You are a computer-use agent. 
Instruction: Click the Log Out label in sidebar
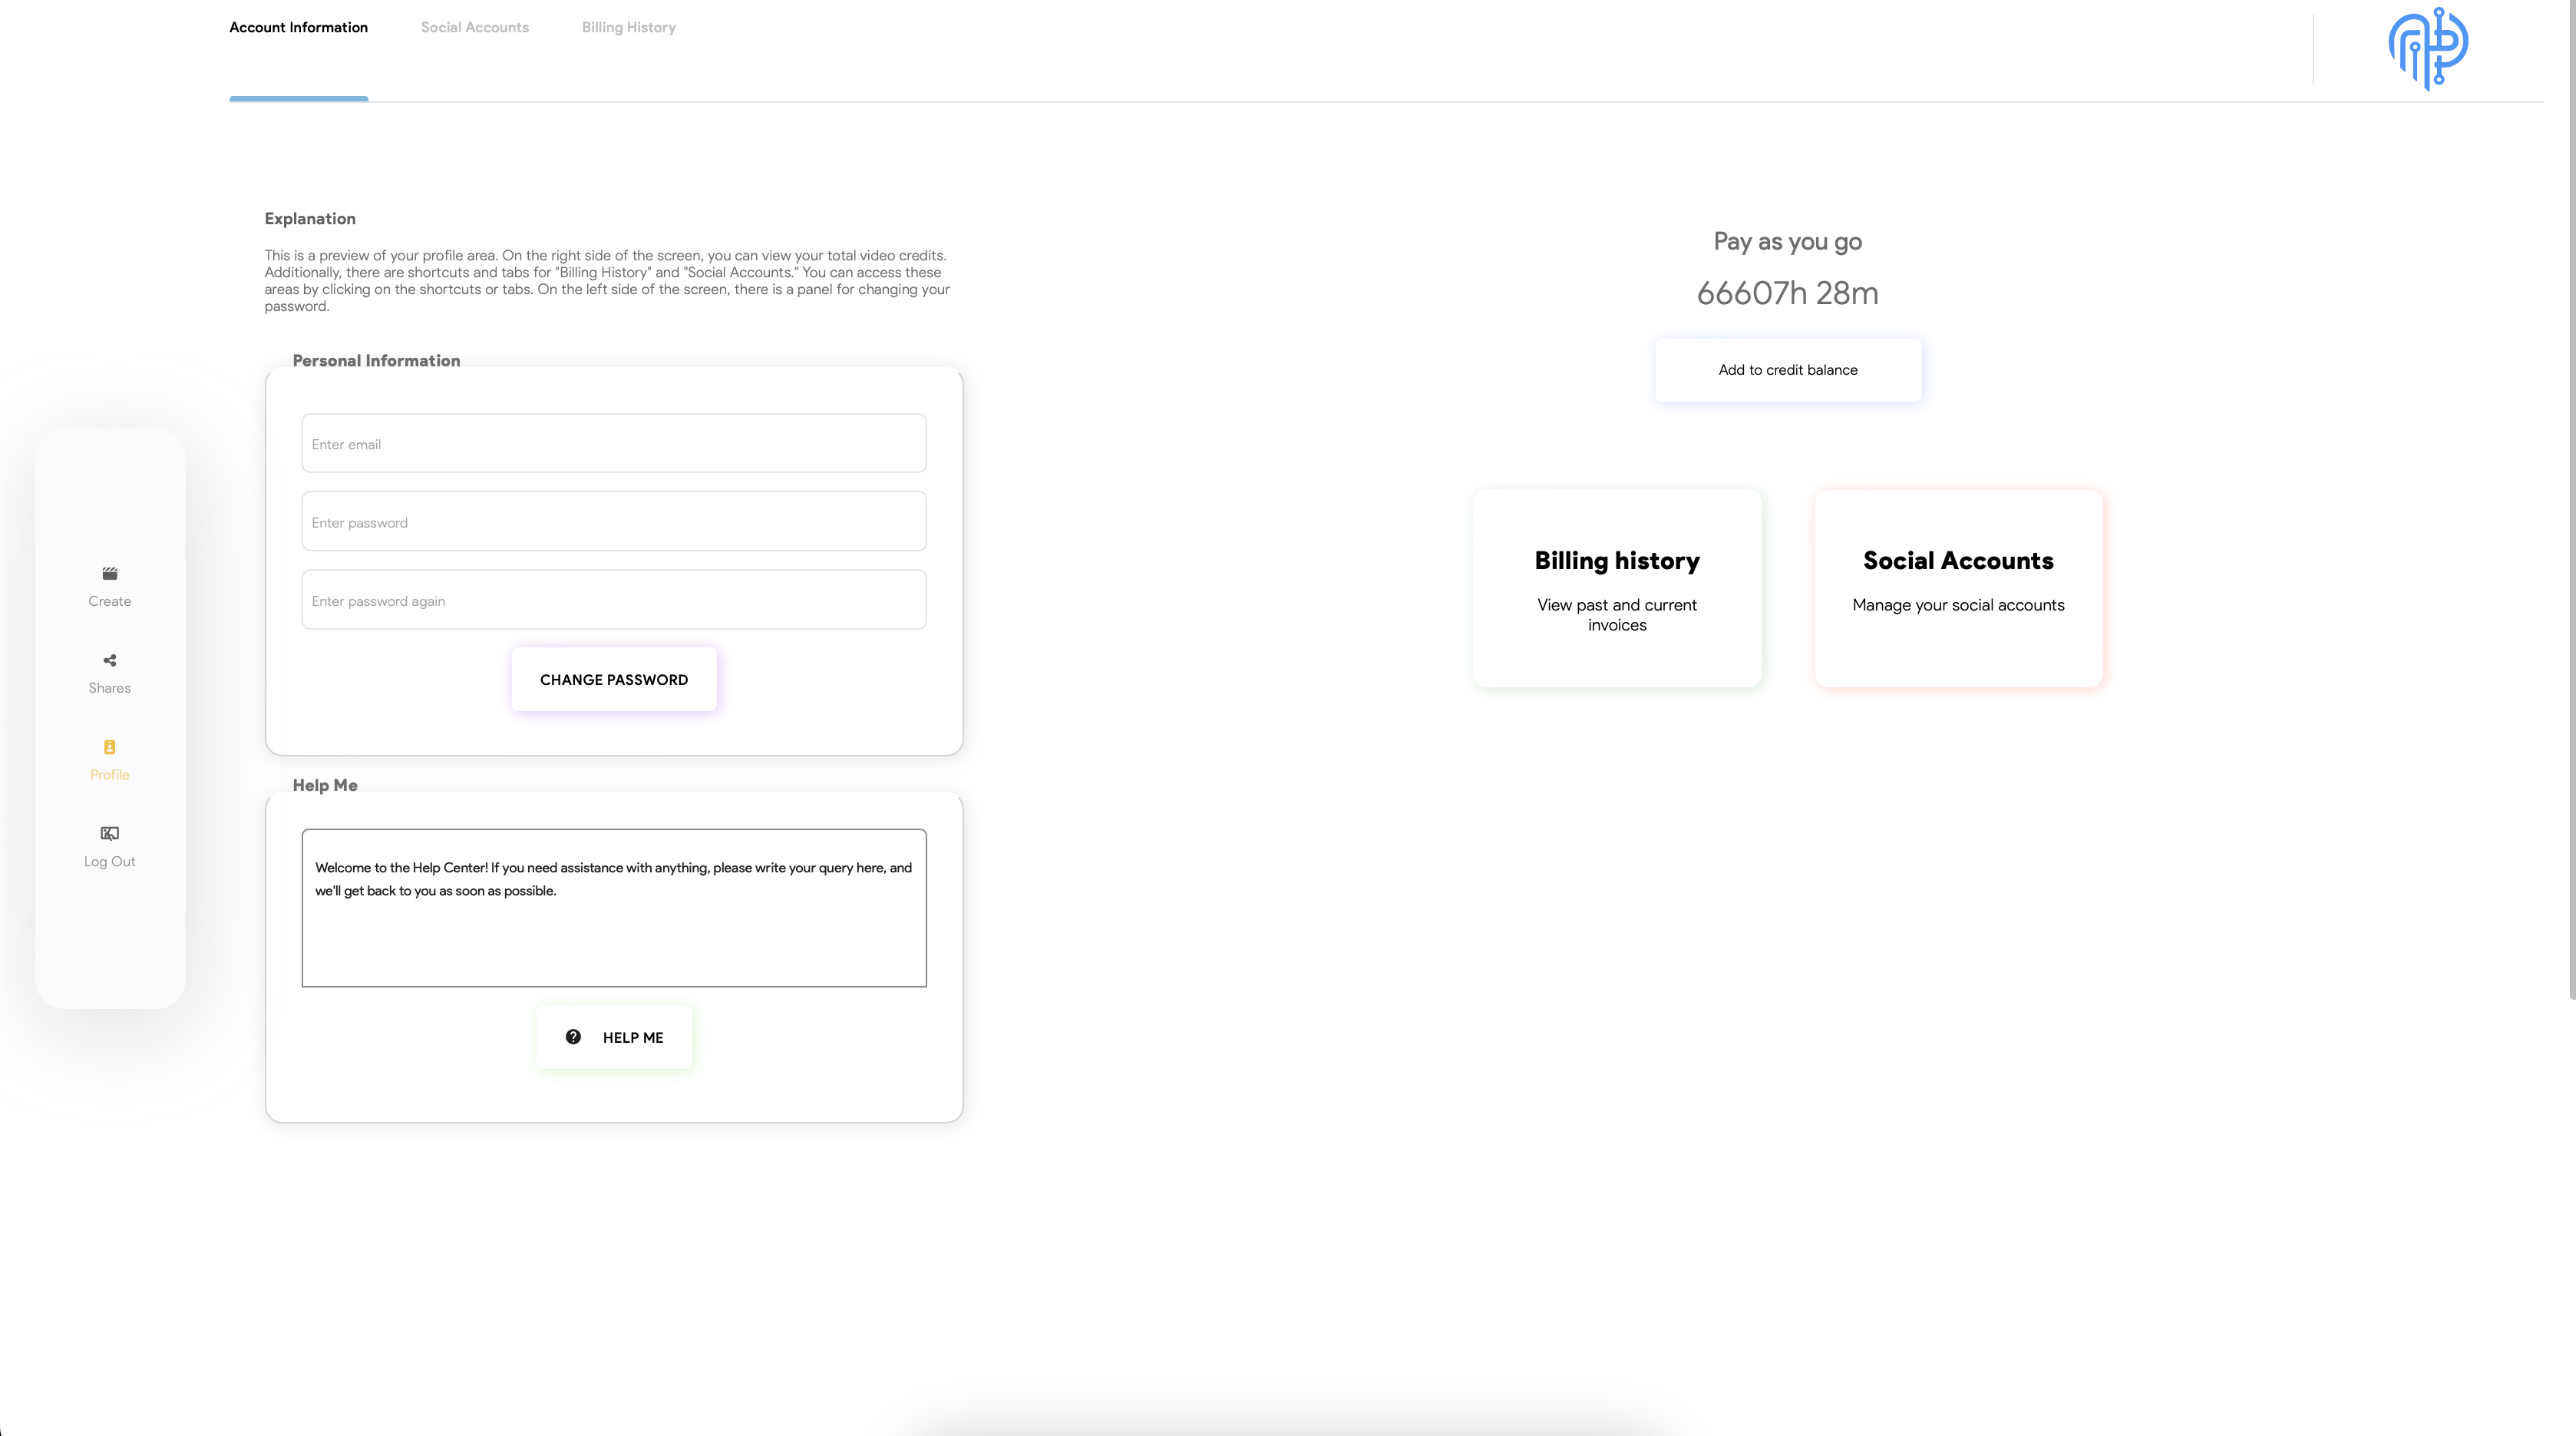pos(110,862)
